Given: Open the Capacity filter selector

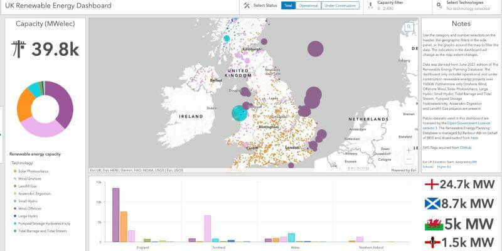Looking at the screenshot, I should (398, 6).
